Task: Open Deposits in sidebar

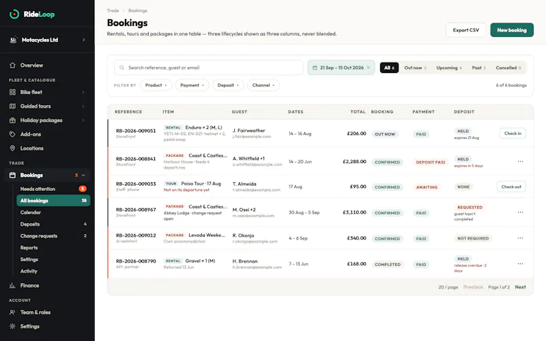Action: point(53,224)
